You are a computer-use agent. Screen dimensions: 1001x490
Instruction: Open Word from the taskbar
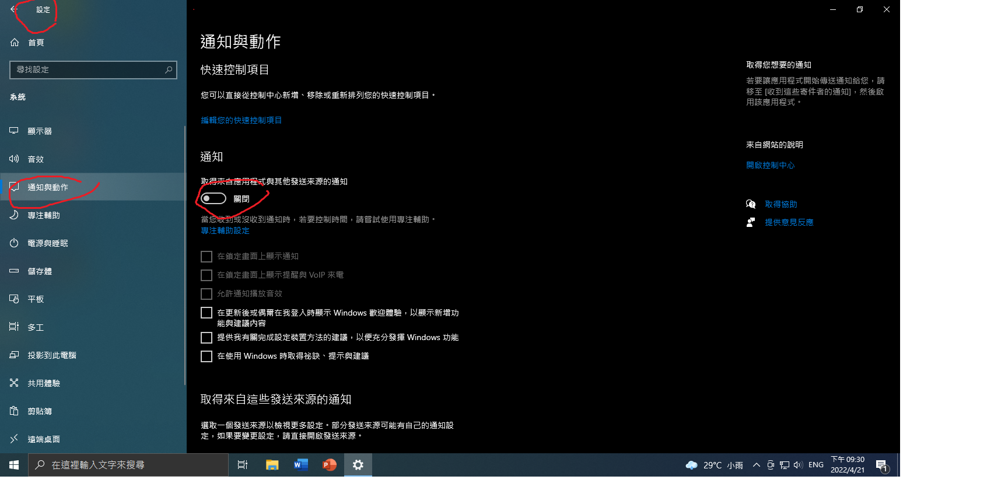point(300,465)
